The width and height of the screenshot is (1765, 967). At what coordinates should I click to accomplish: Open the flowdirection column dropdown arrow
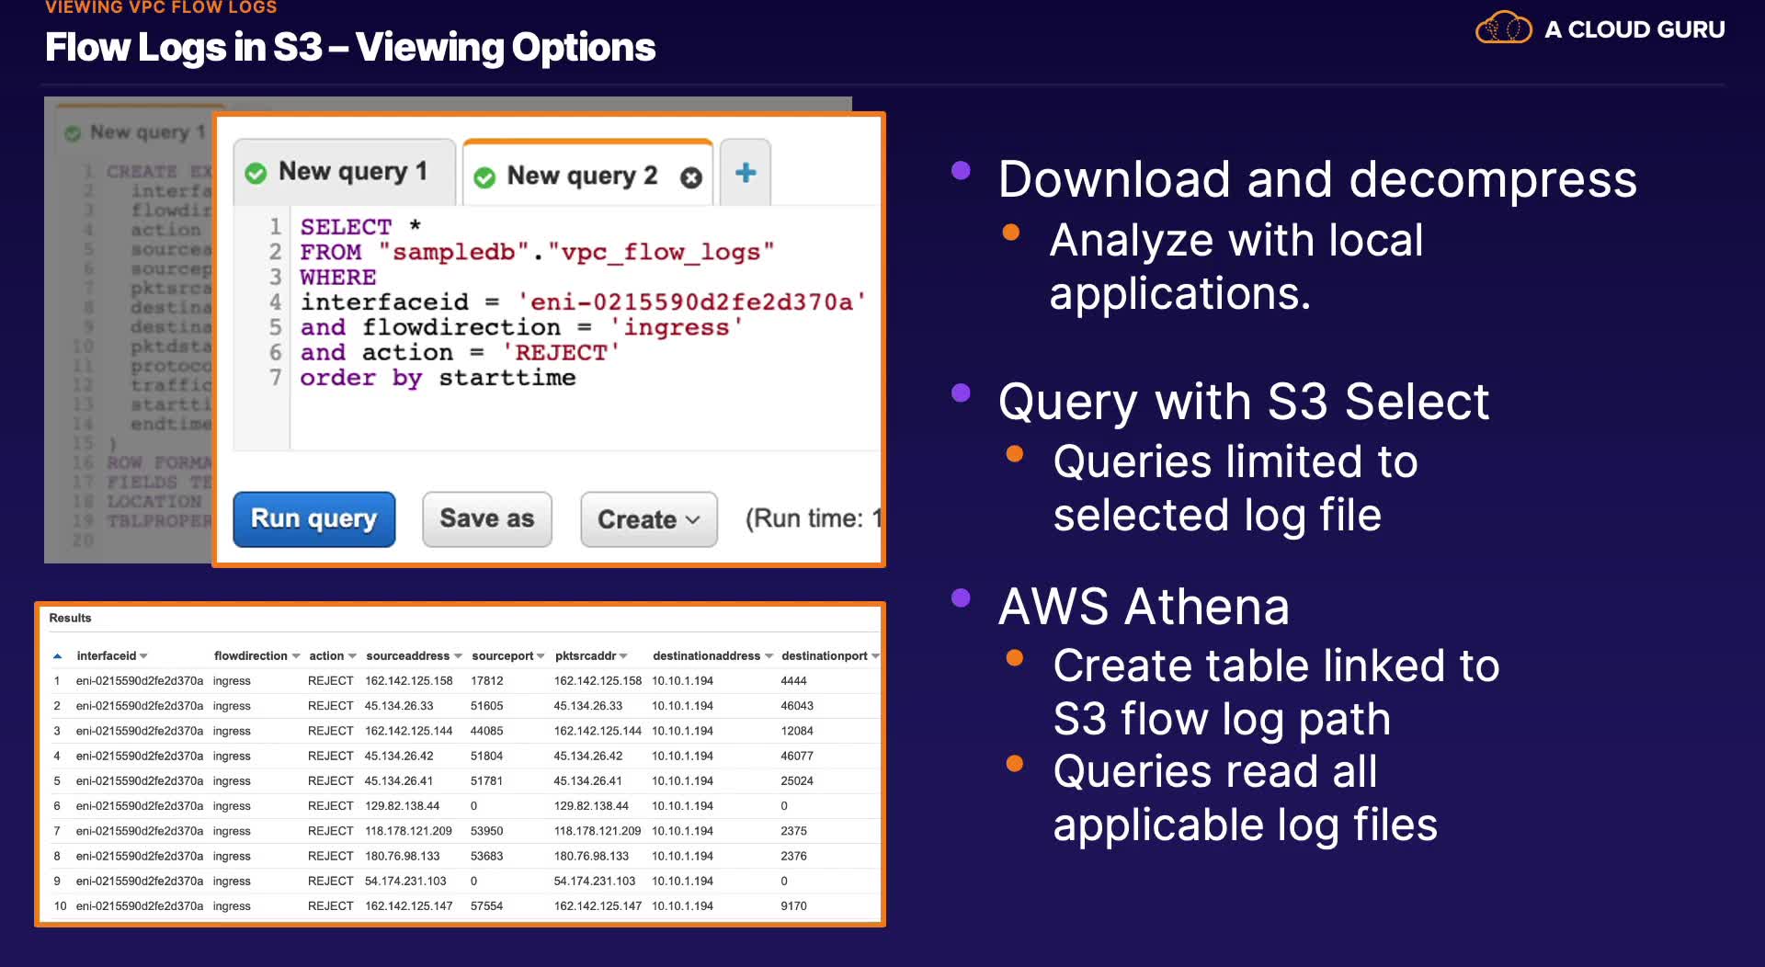296,656
